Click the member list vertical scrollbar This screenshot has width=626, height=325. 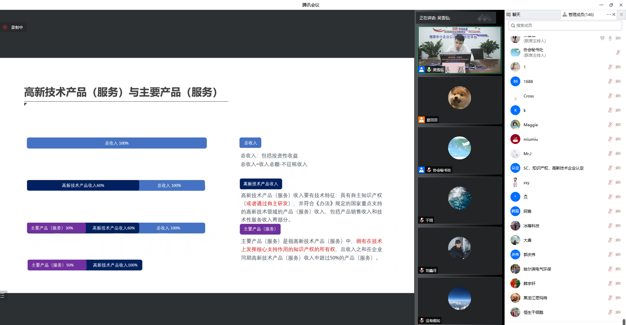(624, 321)
